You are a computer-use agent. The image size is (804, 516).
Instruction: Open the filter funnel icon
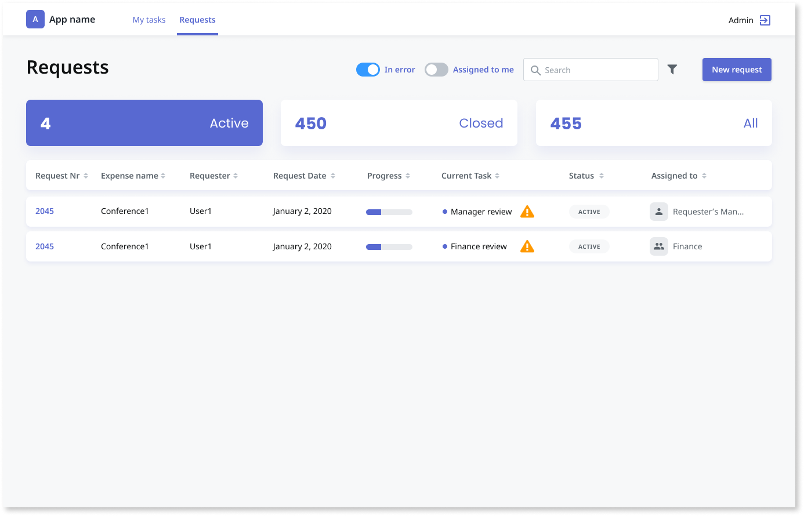(672, 69)
